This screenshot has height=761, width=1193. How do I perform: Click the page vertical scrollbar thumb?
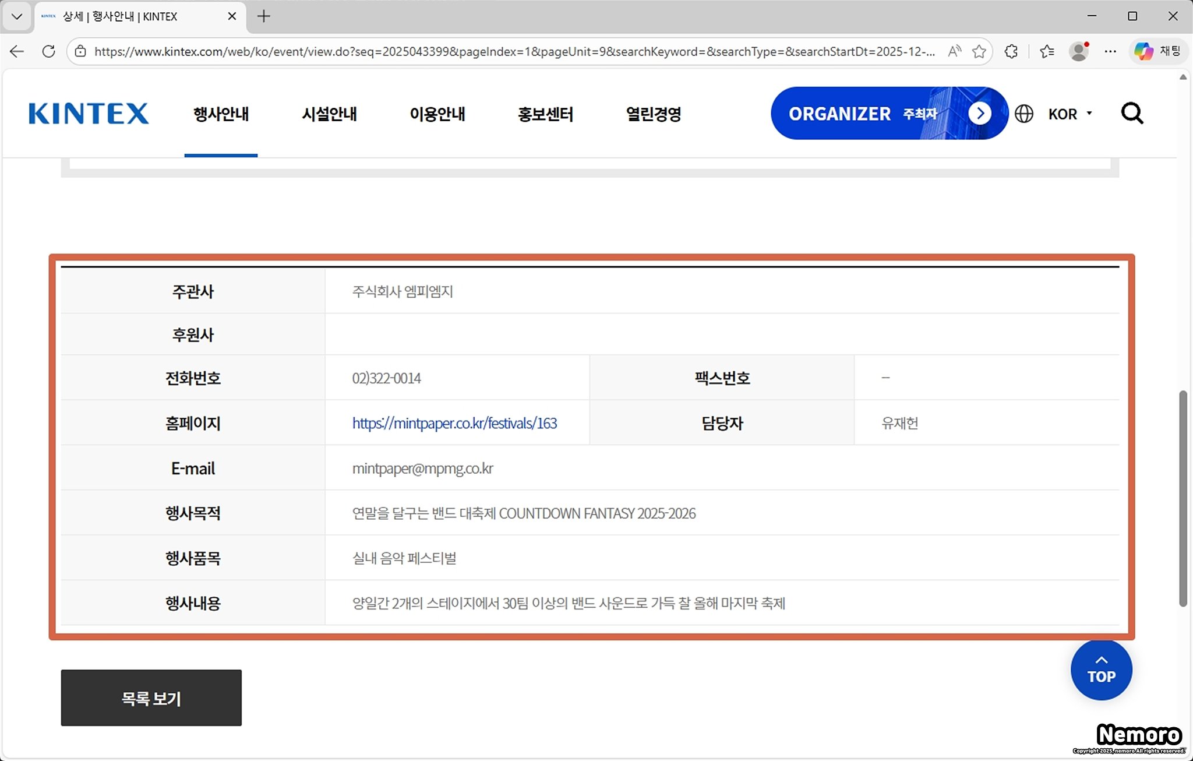pos(1183,498)
